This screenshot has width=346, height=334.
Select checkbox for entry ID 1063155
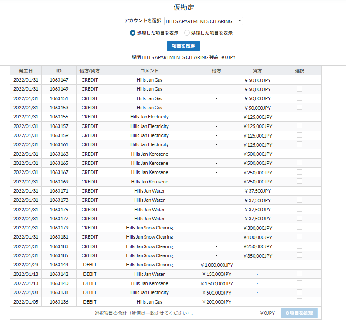[x=300, y=116]
